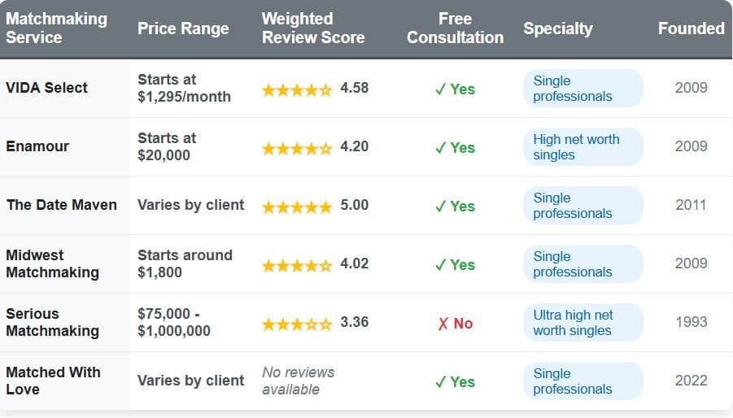The image size is (733, 418).
Task: Open the VIDA Select service name
Action: pos(46,88)
